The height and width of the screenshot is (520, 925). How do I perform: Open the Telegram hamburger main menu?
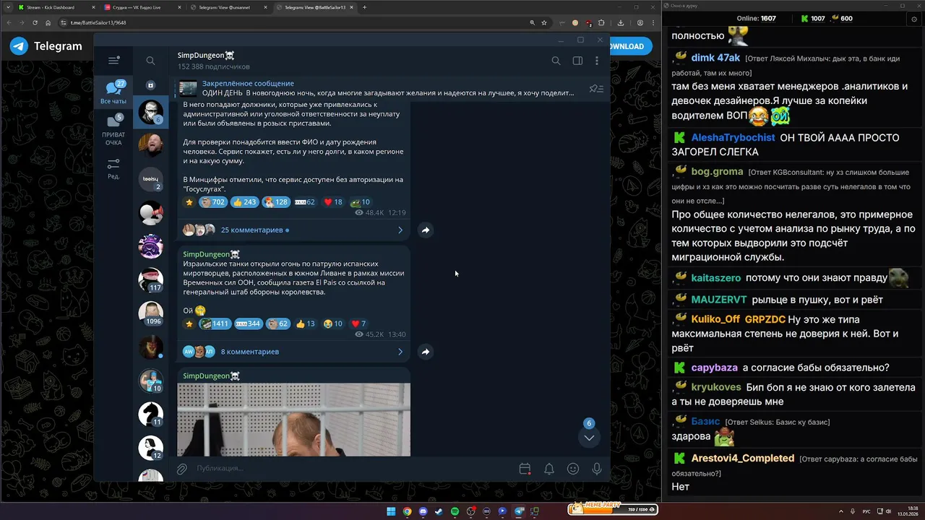113,61
